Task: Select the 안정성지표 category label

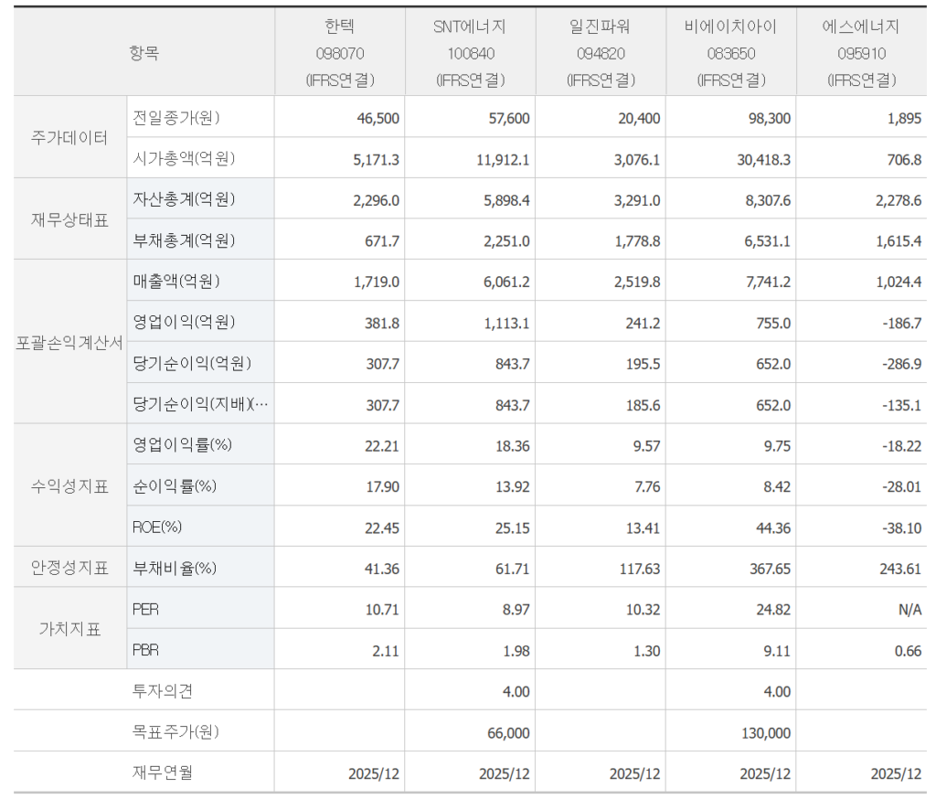Action: (69, 568)
